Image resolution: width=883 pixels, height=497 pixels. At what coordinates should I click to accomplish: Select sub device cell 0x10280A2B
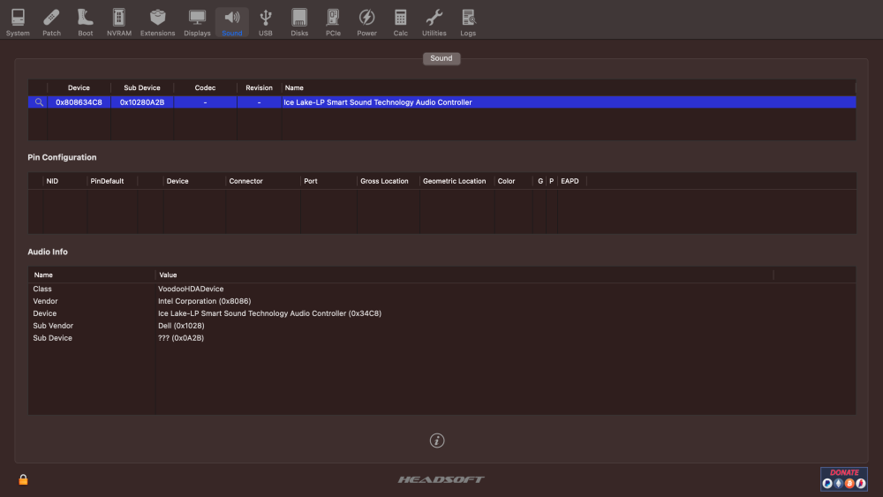(142, 102)
